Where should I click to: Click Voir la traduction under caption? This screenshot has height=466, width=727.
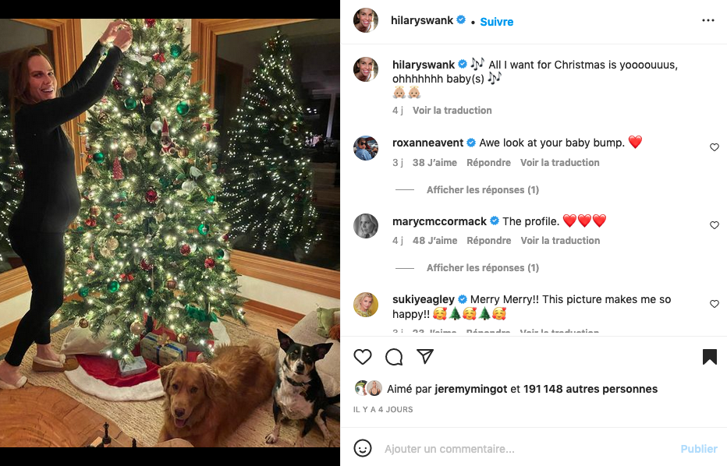[452, 111]
